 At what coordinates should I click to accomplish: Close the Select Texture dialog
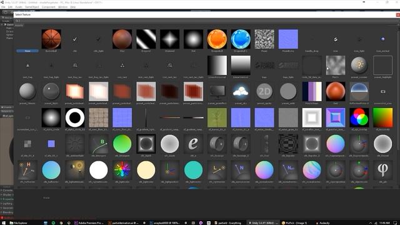tap(397, 15)
